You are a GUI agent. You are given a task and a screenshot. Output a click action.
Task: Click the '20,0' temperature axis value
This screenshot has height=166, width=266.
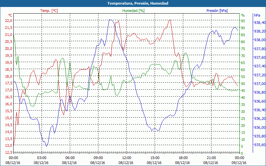[9, 48]
